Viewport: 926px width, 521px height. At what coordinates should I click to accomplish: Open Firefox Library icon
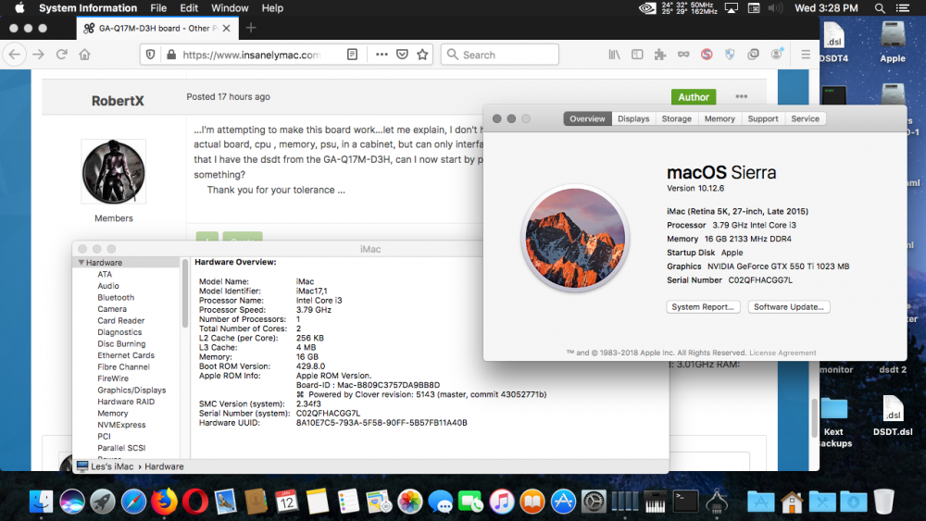[614, 55]
